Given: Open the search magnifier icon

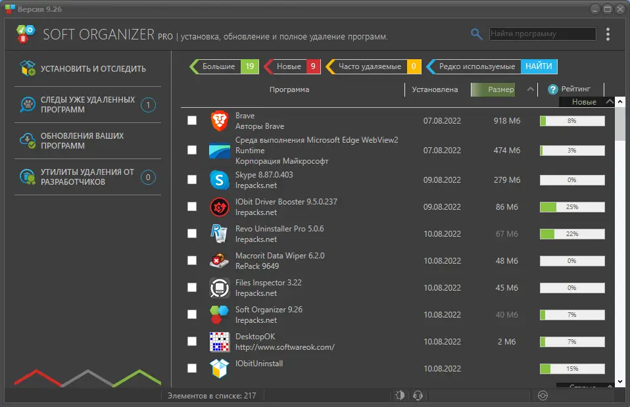Looking at the screenshot, I should (x=476, y=33).
